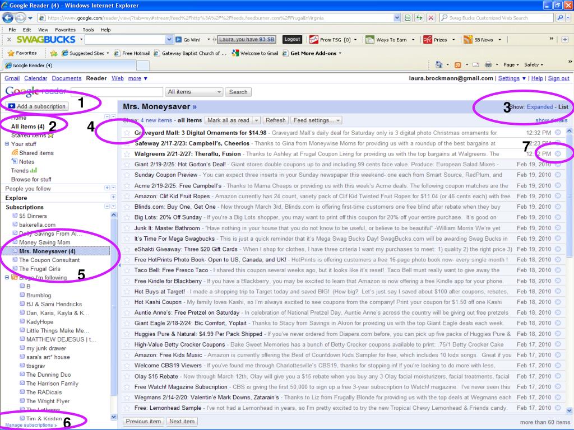Open the address bar history dropdown
This screenshot has width=574, height=430.
(x=397, y=17)
